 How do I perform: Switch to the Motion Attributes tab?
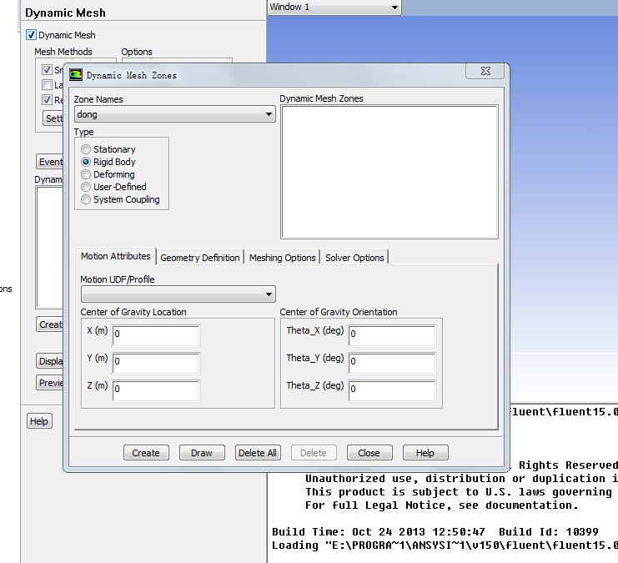pyautogui.click(x=115, y=256)
